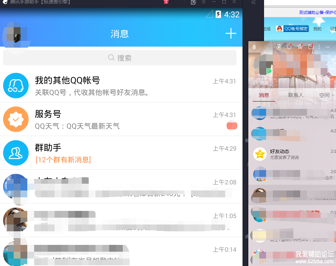Focus the 搜索 search field in mobile QQ
Image resolution: width=336 pixels, height=266 pixels.
pos(120,58)
